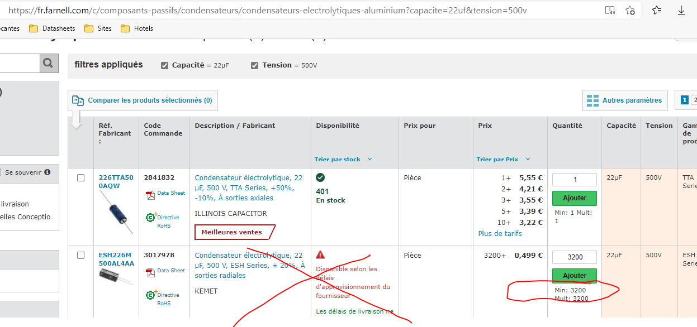The height and width of the screenshot is (327, 697).
Task: Click the KEMET manufacturer text
Action: (x=206, y=291)
